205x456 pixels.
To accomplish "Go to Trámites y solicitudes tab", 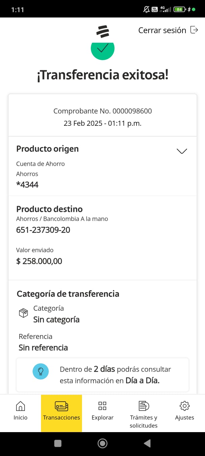I will tap(143, 421).
